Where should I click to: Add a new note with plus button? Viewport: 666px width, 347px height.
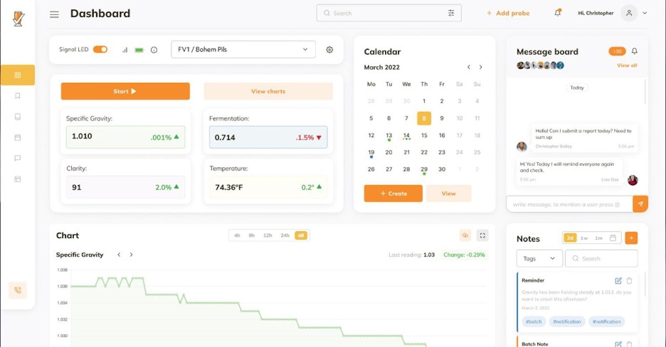(631, 238)
